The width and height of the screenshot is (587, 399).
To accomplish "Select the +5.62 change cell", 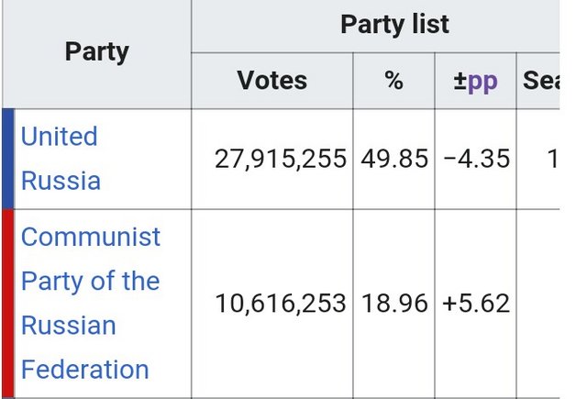I will [x=475, y=304].
